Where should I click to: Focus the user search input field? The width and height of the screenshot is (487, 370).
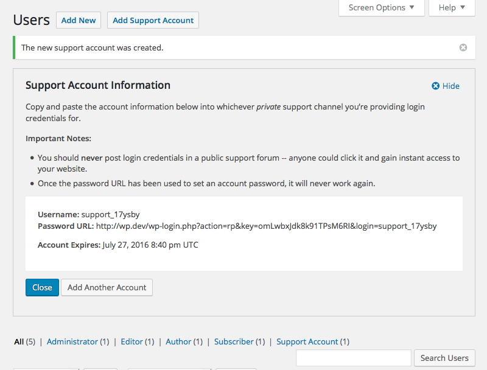pyautogui.click(x=354, y=358)
